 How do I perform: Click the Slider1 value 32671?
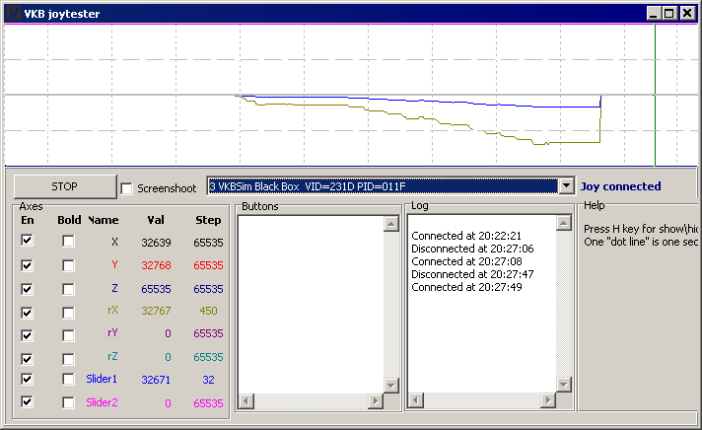156,380
